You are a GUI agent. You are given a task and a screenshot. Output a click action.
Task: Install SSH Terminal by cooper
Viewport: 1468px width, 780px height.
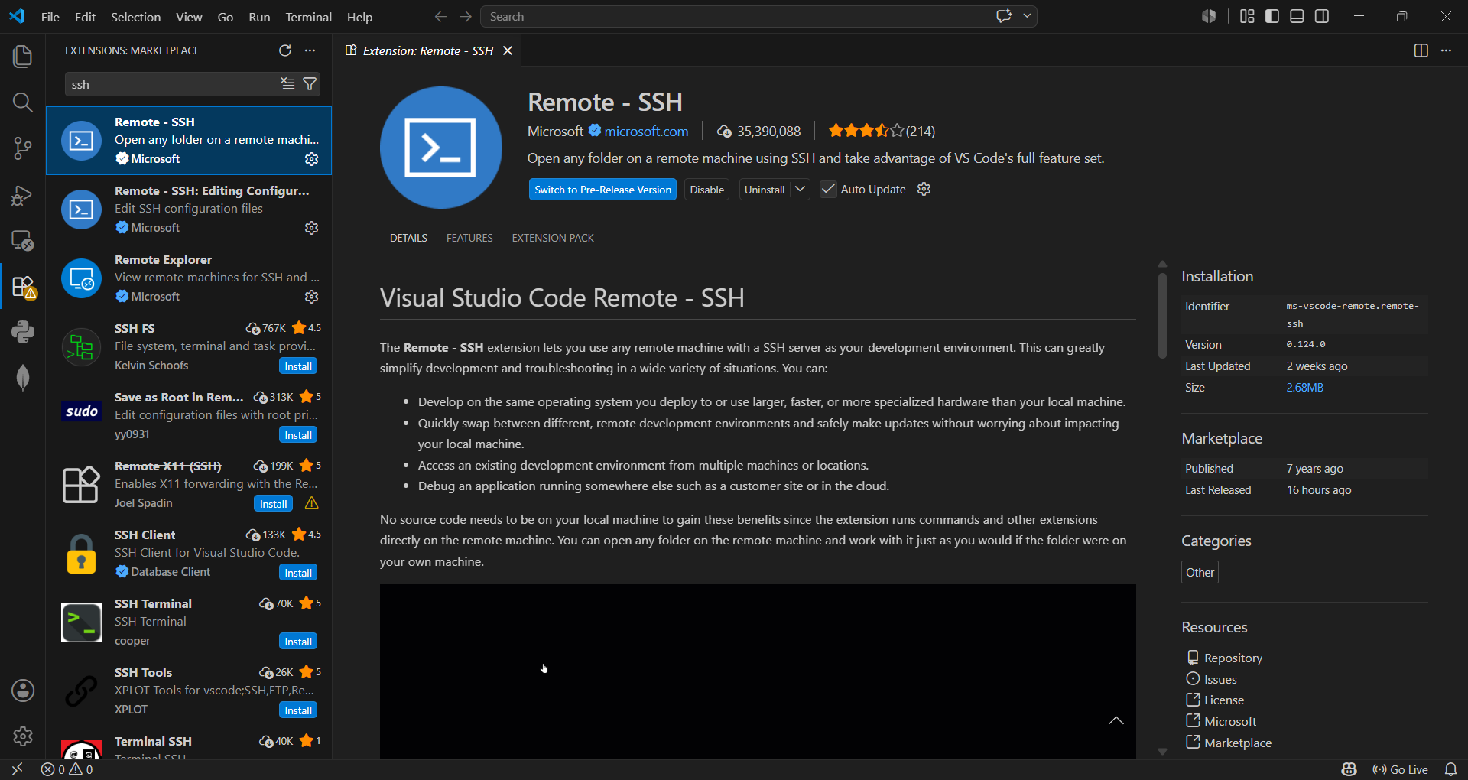(298, 642)
